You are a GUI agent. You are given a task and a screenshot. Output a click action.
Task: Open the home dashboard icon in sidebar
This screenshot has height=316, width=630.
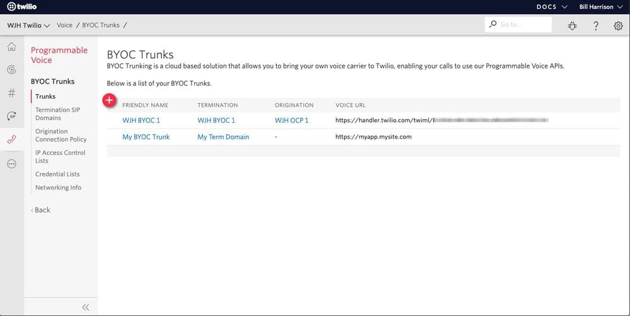pyautogui.click(x=11, y=47)
